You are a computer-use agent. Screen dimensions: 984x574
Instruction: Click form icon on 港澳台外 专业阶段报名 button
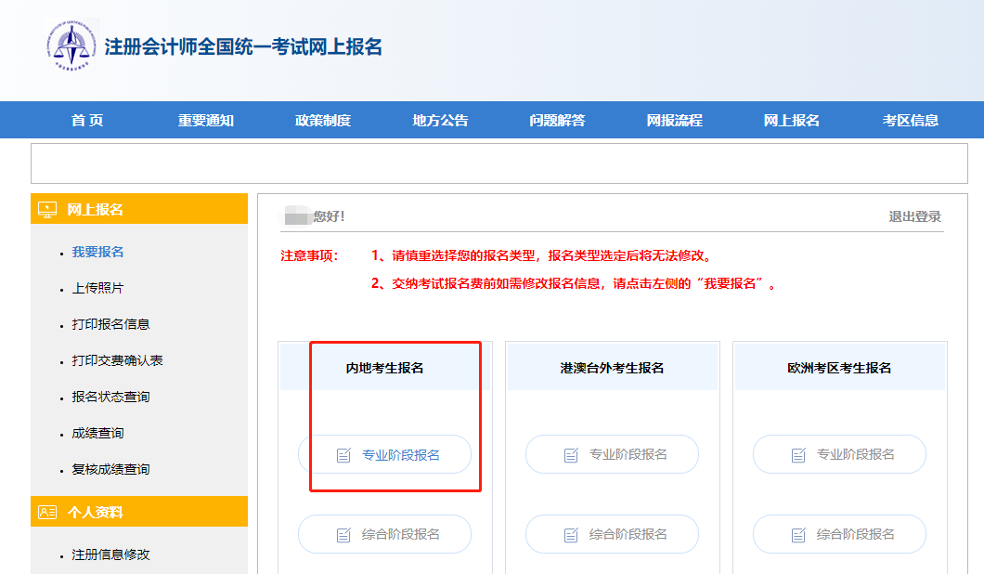coord(570,454)
